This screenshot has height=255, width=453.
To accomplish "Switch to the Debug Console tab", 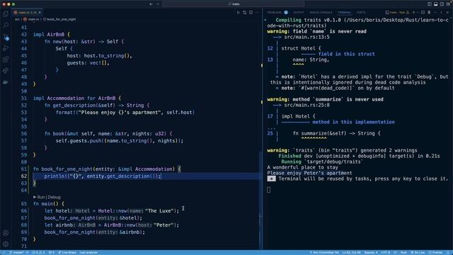I will (321, 13).
